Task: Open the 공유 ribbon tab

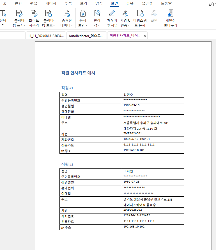Action: [x=130, y=3]
